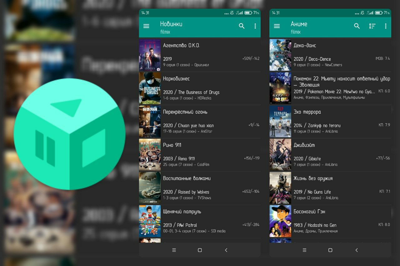Screen dimensions: 400x266
Task: Open the Воспитанные волками poster thumbnail
Action: [150, 188]
